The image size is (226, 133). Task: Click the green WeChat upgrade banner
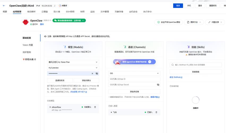[x=69, y=20]
